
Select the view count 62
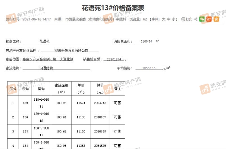tap(145, 19)
